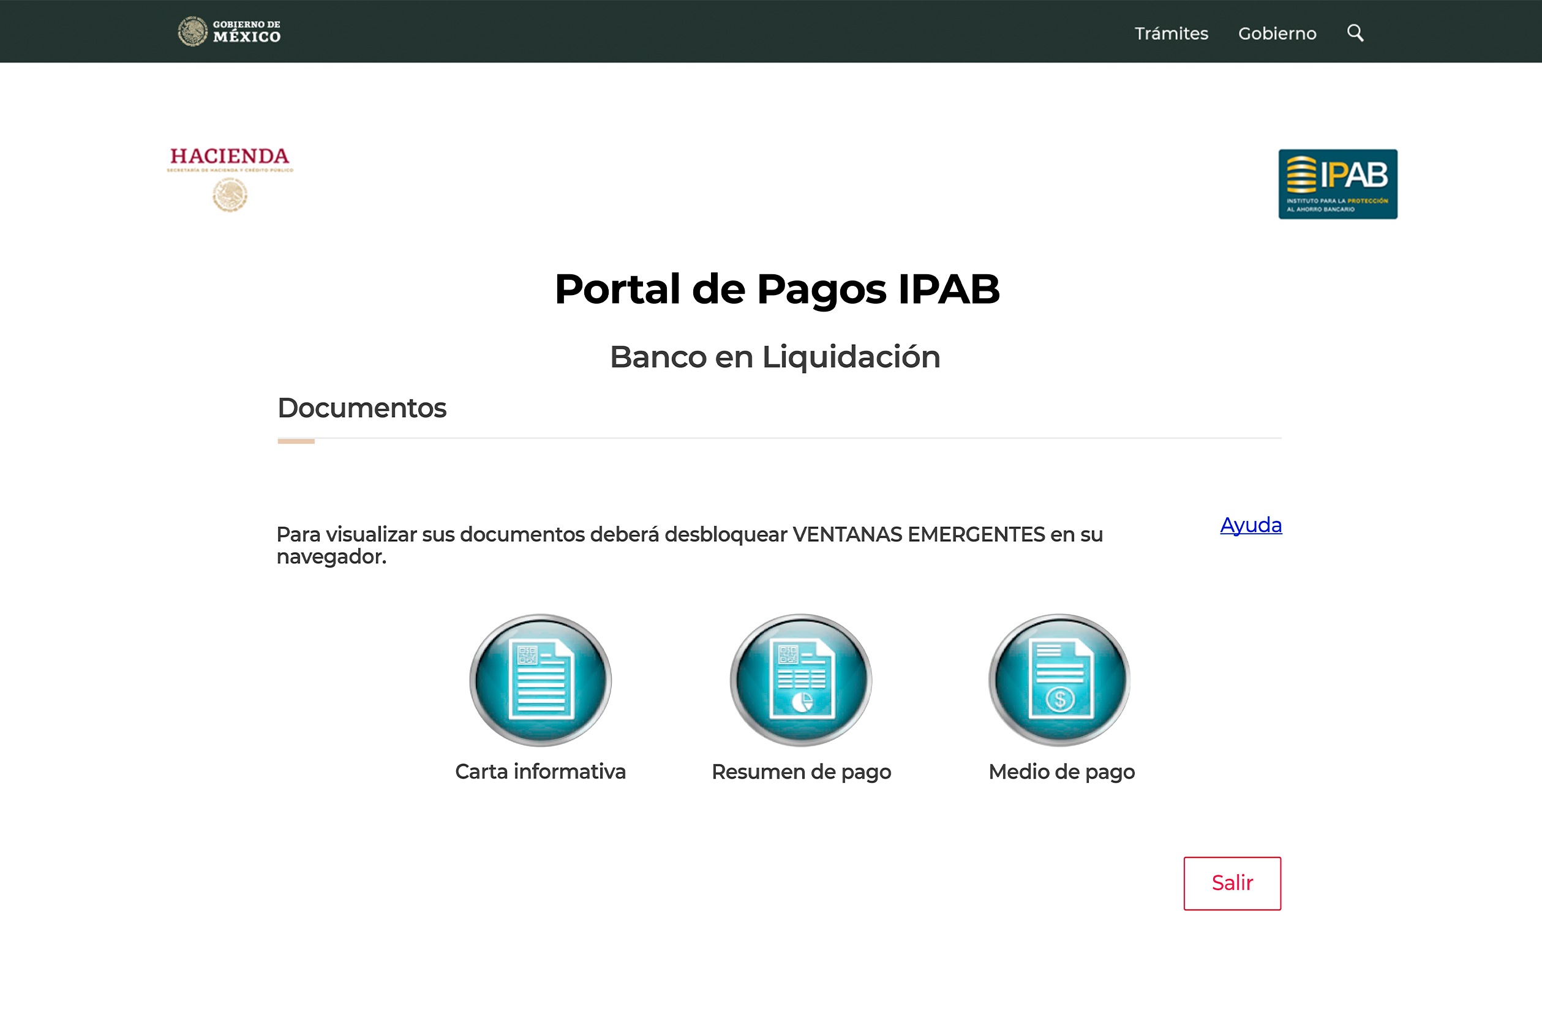Image resolution: width=1542 pixels, height=1015 pixels.
Task: Click the Resumen de pago text label
Action: (x=801, y=771)
